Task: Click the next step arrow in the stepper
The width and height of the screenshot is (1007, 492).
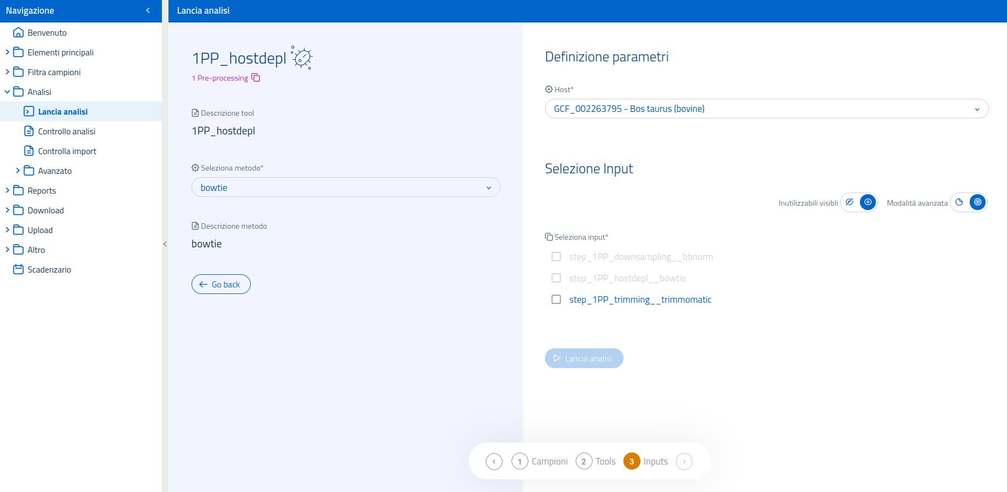Action: tap(684, 461)
